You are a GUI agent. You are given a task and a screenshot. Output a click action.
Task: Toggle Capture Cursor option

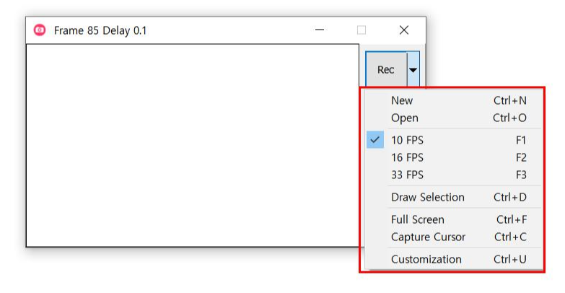pos(454,237)
